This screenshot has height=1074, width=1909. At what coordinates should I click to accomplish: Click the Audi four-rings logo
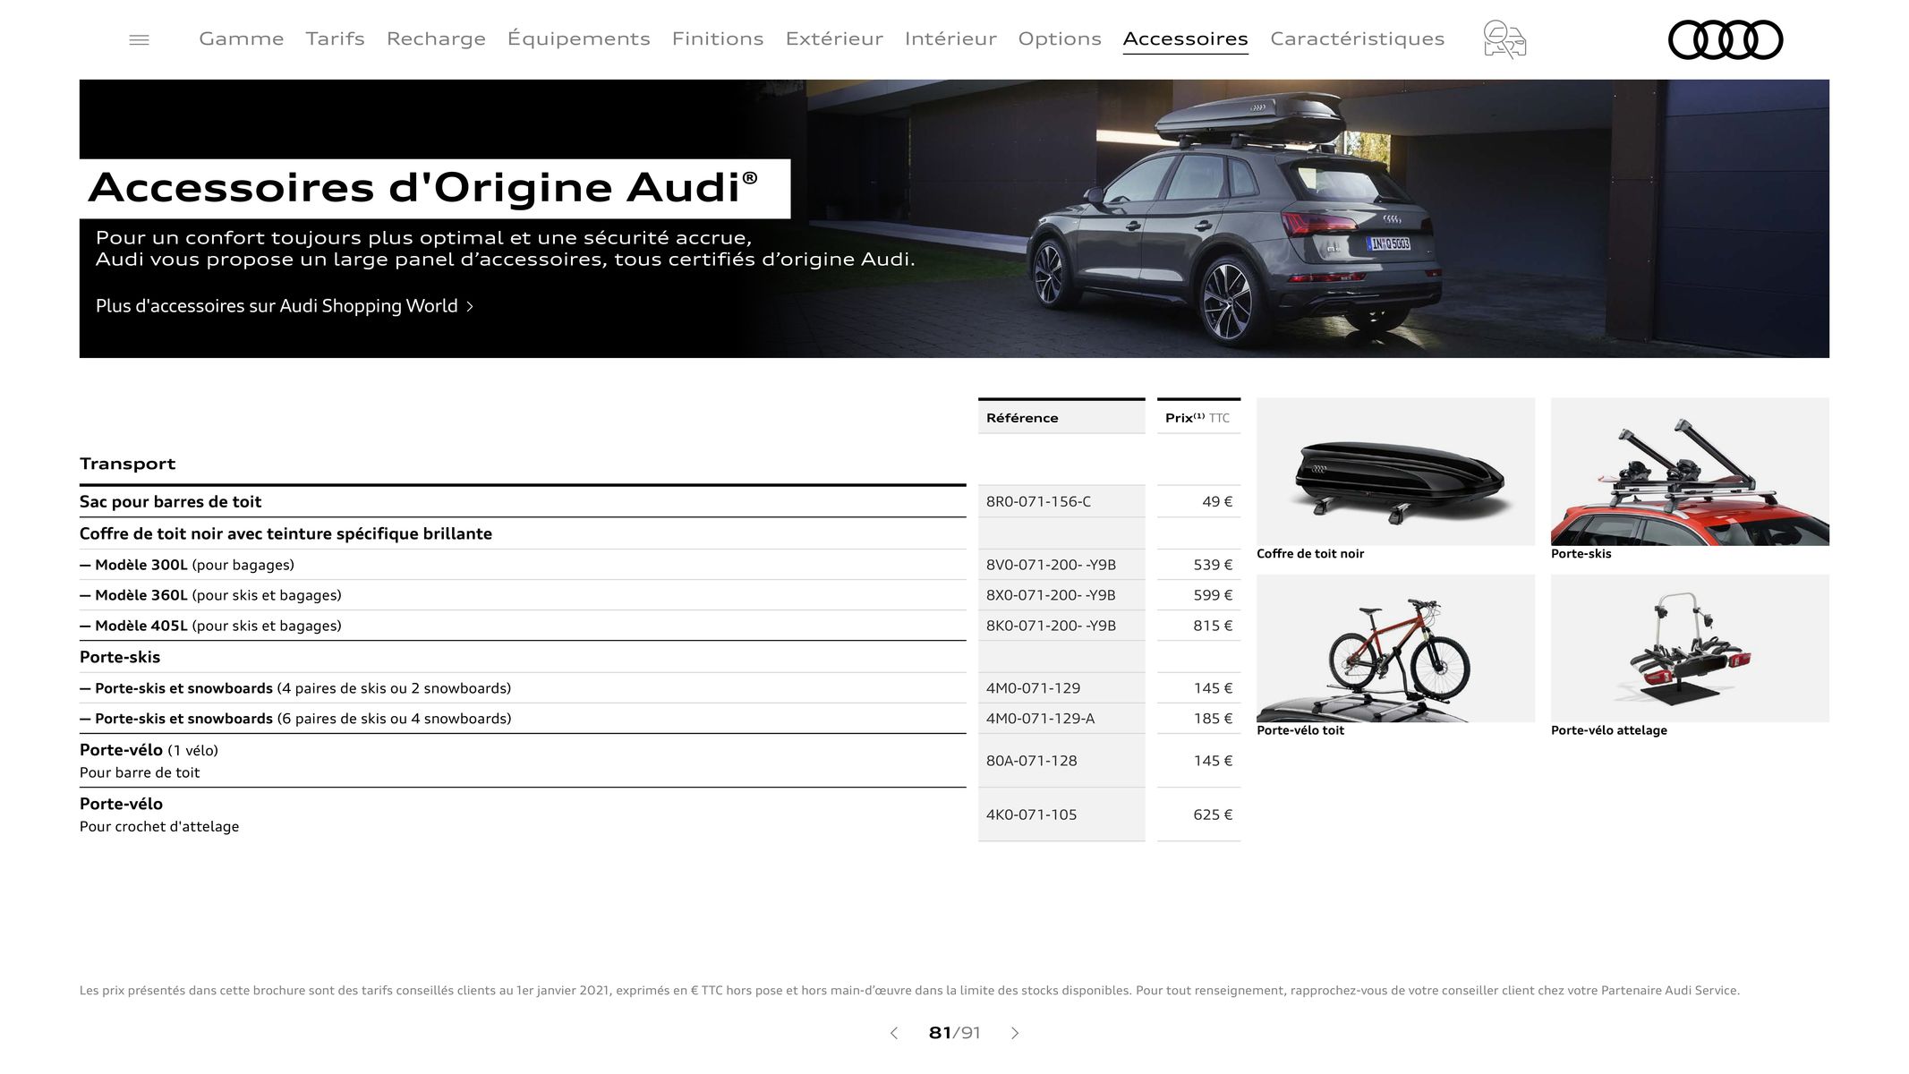(1726, 39)
